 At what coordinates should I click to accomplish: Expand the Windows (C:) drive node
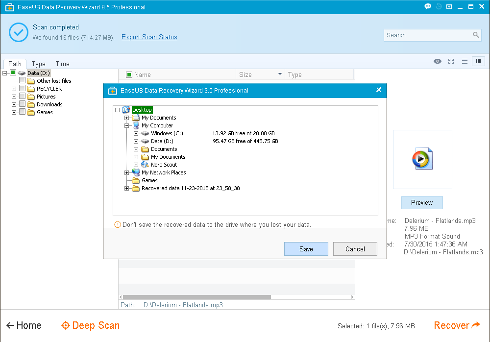coord(136,133)
